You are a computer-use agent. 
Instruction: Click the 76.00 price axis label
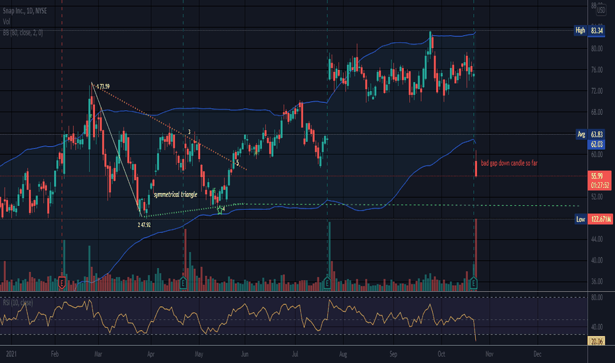pyautogui.click(x=597, y=70)
